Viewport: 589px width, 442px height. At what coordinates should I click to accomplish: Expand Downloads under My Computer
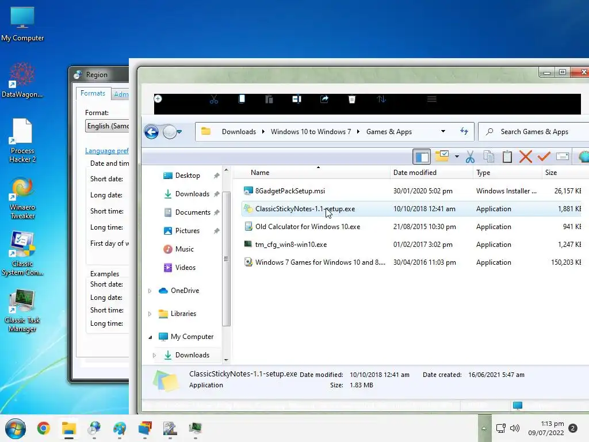[154, 355]
